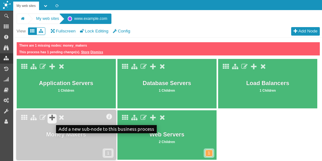The image size is (322, 161).
Task: Switch View to tiles mode
Action: (x=32, y=31)
